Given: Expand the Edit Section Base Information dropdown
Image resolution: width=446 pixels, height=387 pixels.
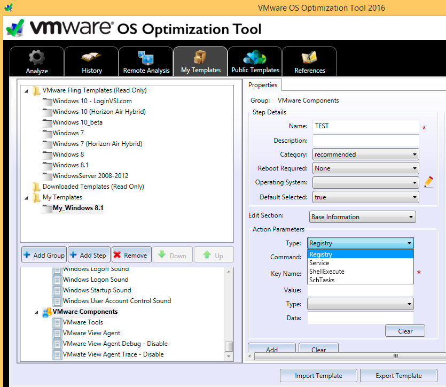Looking at the screenshot, I should pyautogui.click(x=362, y=217).
